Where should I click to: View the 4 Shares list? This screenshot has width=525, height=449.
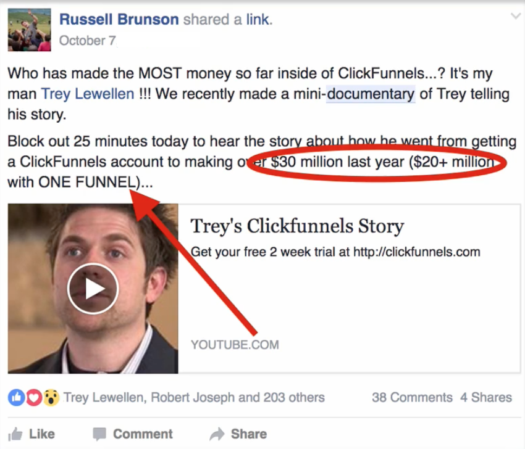pyautogui.click(x=486, y=398)
